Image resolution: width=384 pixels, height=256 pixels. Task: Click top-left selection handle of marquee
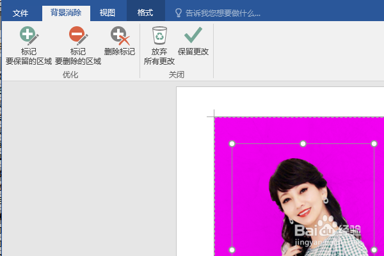coord(232,144)
